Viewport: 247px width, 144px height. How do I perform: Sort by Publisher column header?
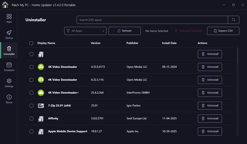132,43
